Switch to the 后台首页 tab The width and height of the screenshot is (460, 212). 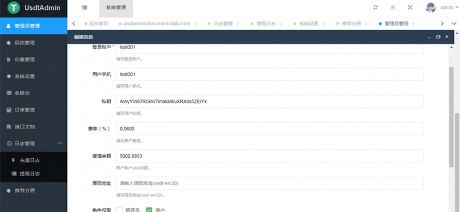point(96,24)
